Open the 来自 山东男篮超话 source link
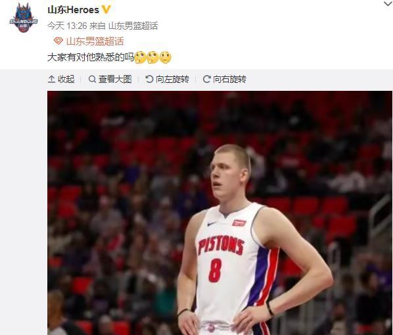Image resolution: width=393 pixels, height=335 pixels. (x=124, y=26)
